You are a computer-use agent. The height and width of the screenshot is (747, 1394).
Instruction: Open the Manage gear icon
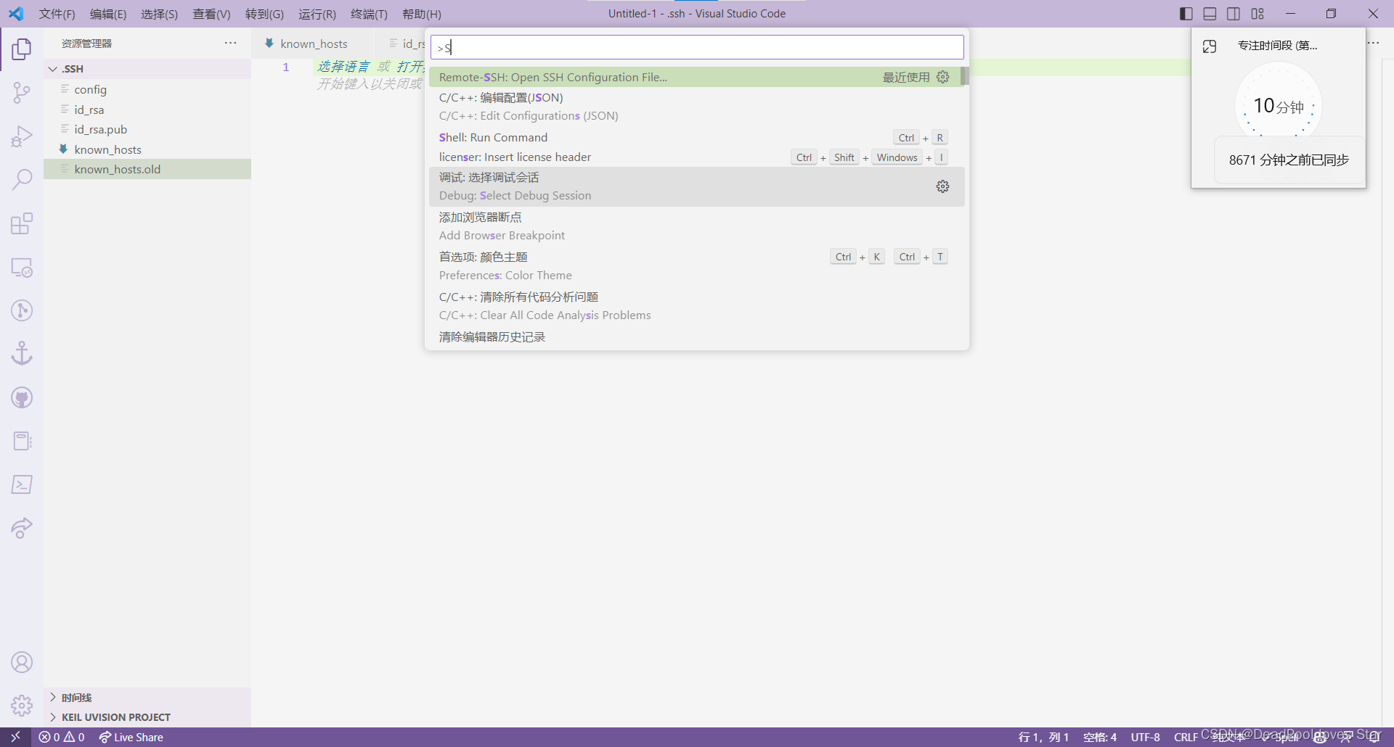(22, 706)
